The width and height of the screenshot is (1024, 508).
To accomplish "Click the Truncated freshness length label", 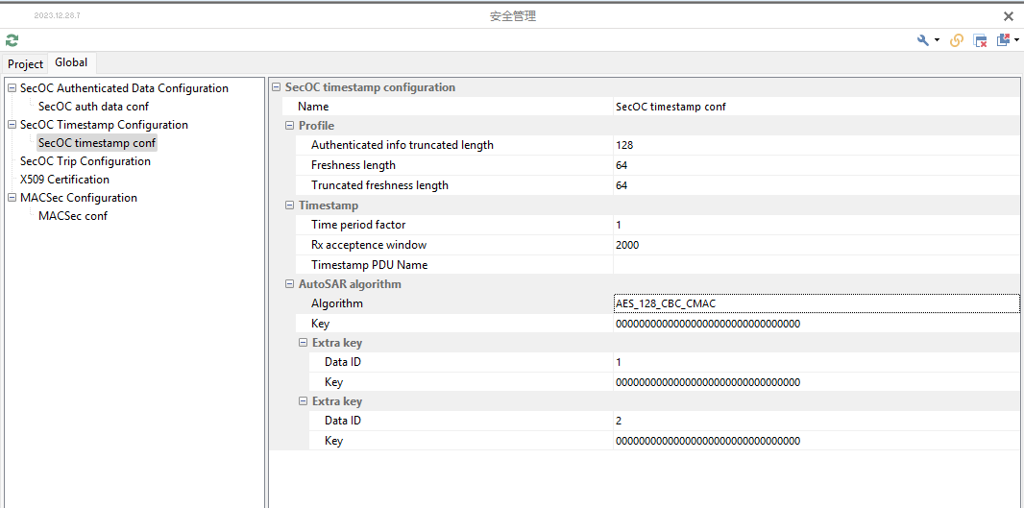I will [379, 185].
